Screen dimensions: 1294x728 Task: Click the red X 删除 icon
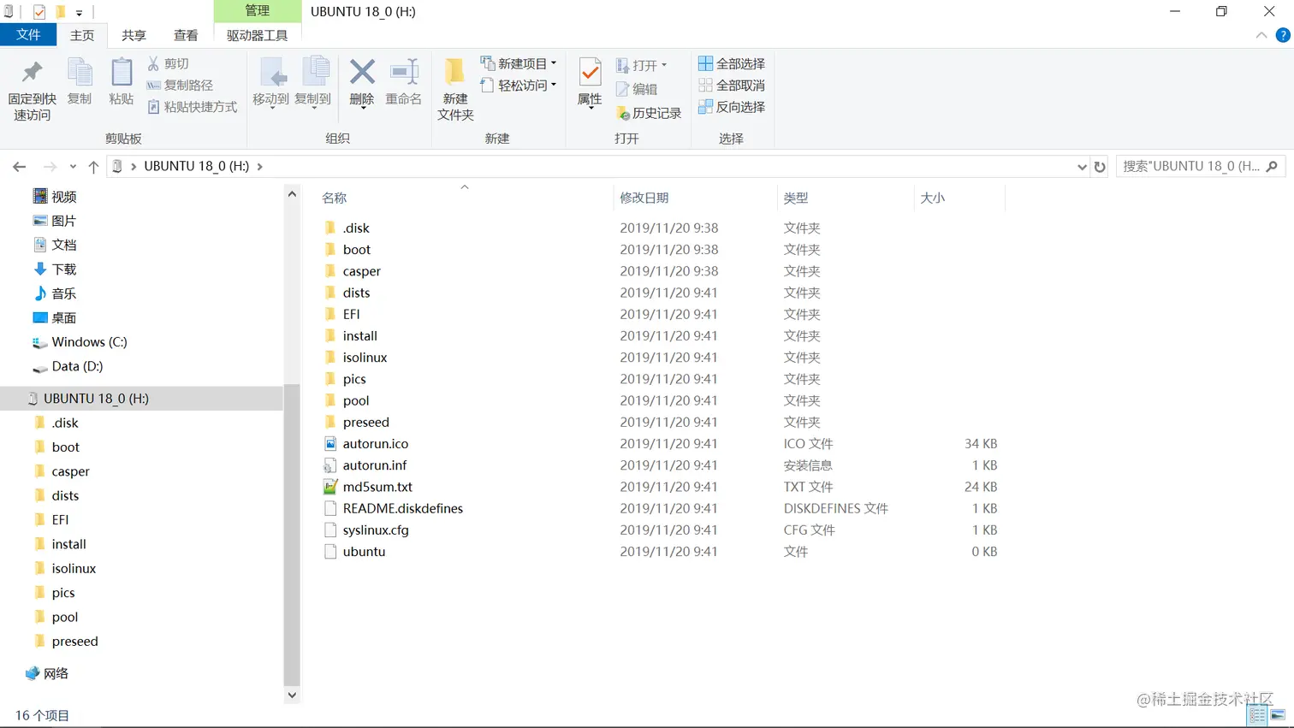tap(362, 73)
